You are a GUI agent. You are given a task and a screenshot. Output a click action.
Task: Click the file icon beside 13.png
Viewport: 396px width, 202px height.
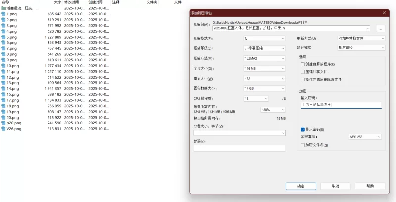point(3,83)
